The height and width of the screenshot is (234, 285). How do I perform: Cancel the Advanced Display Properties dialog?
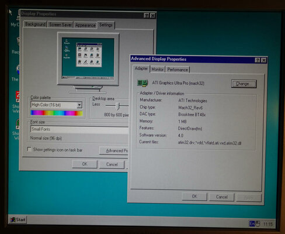pos(222,197)
